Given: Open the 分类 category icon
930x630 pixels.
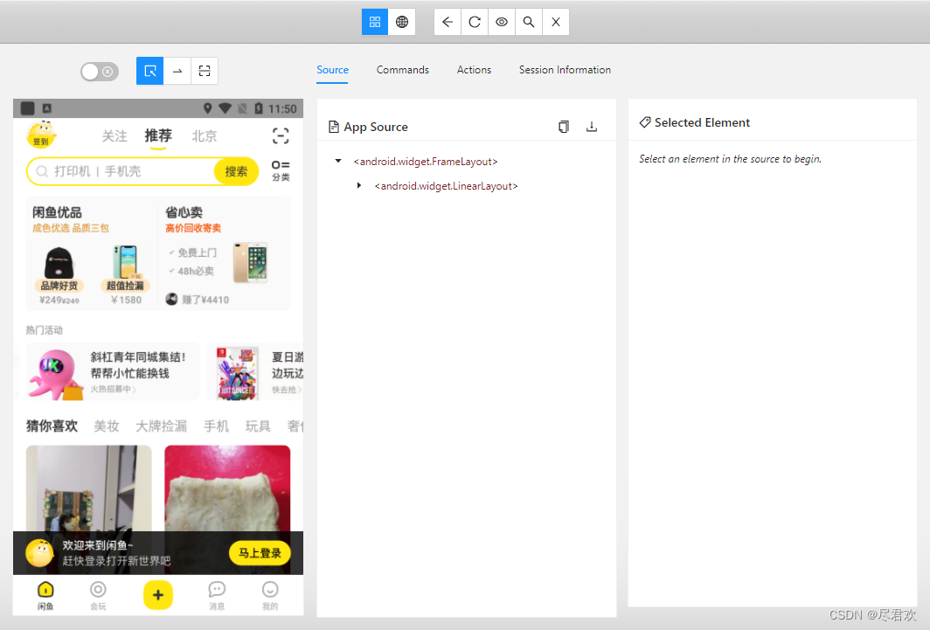Looking at the screenshot, I should point(281,170).
